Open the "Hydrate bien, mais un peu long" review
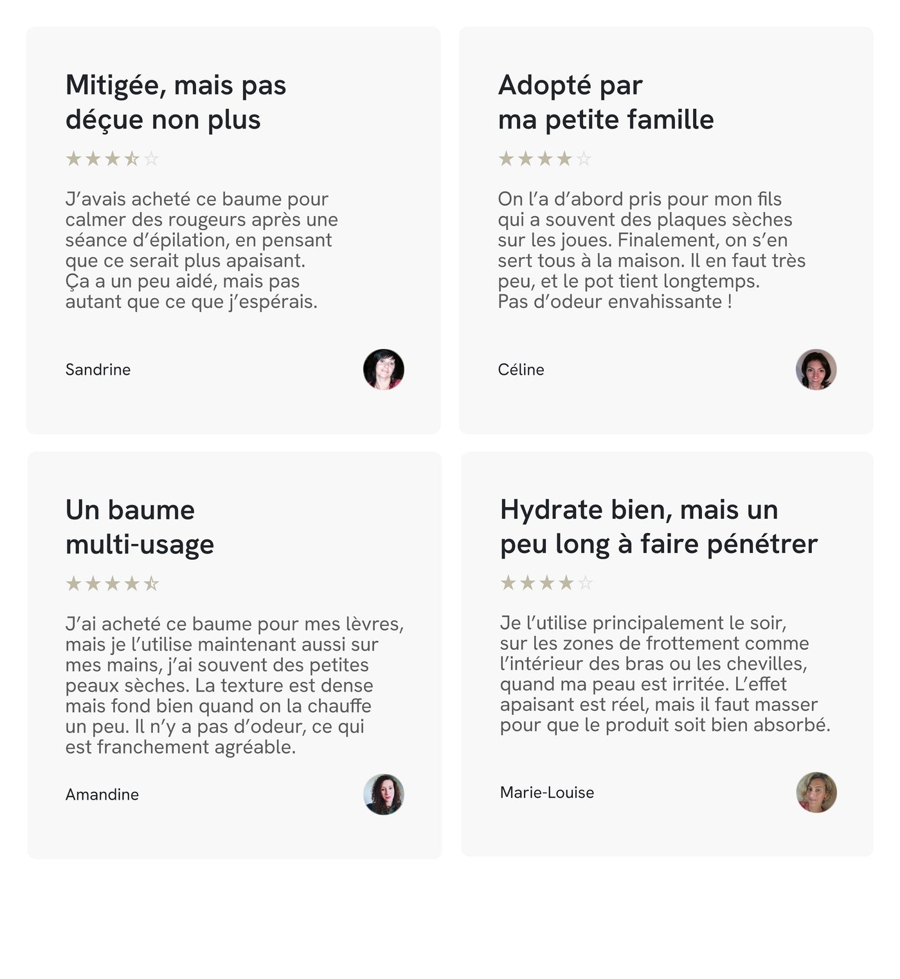Viewport: 900px width, 979px height. click(658, 526)
